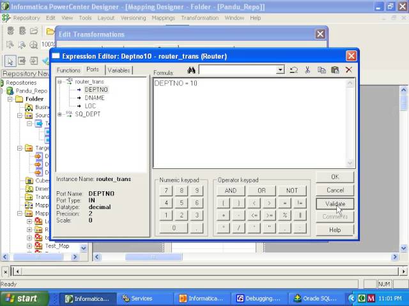The width and height of the screenshot is (409, 306).
Task: Click the first database icon in toolbar
Action: click(10, 31)
